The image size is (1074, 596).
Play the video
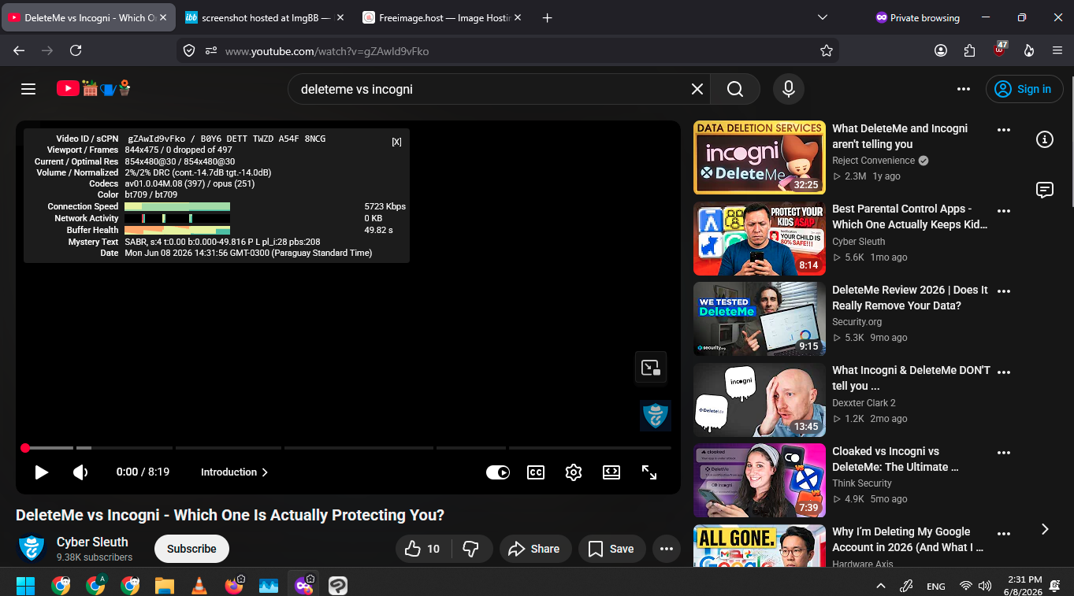click(41, 472)
